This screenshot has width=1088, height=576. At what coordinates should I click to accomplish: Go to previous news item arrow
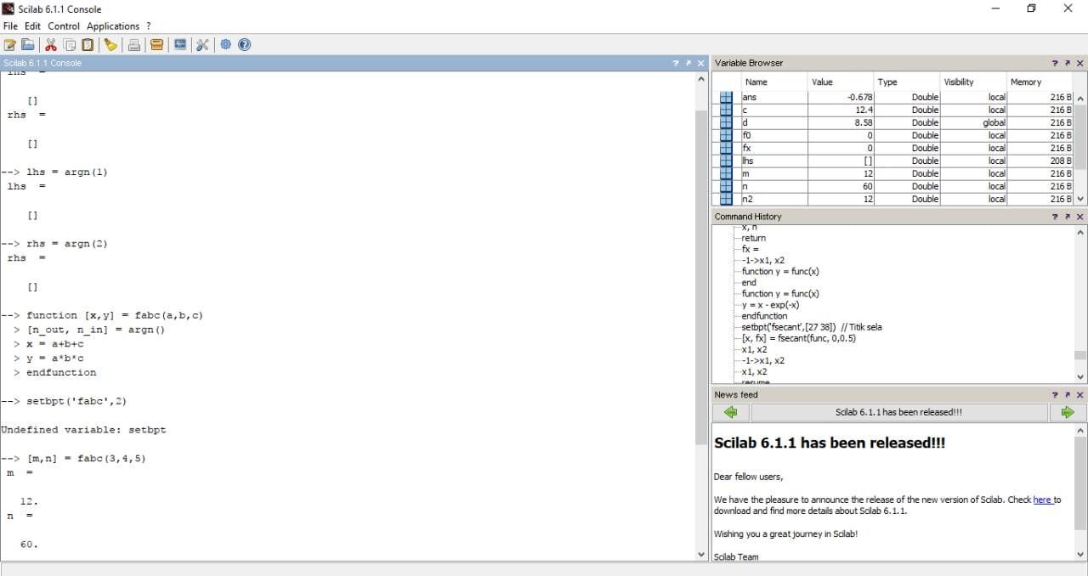point(730,413)
